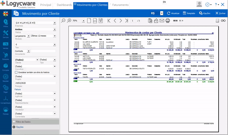Open the Status dropdown showing Ambos
This screenshot has width=228, height=135.
tap(54, 29)
